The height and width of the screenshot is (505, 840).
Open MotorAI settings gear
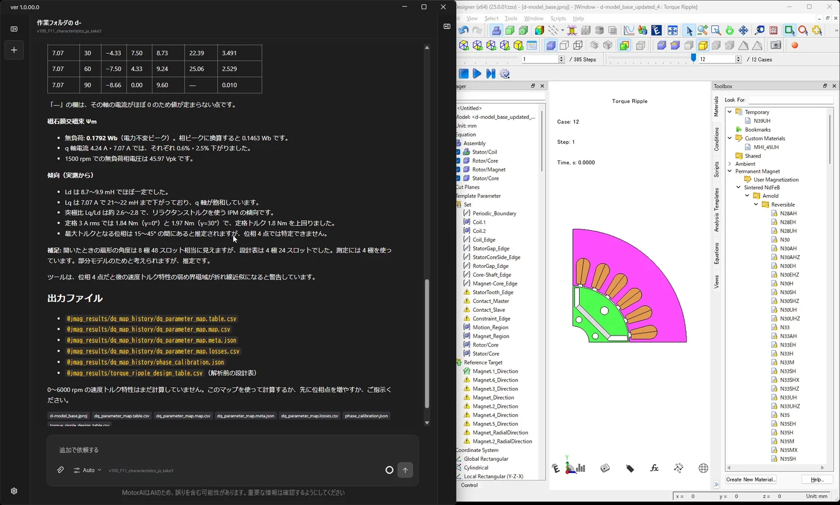pyautogui.click(x=14, y=491)
